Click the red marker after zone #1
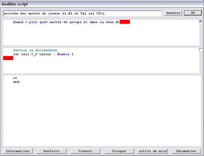Viewport: 204px width, 156px height. (x=125, y=22)
